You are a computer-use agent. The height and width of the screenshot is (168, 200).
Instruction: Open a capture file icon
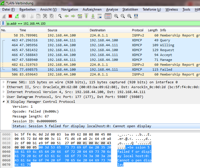32,16
